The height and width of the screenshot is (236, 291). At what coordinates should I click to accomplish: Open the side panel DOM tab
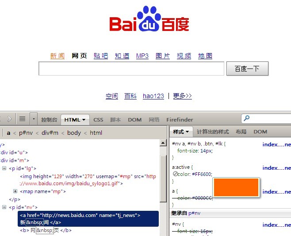[x=260, y=132]
